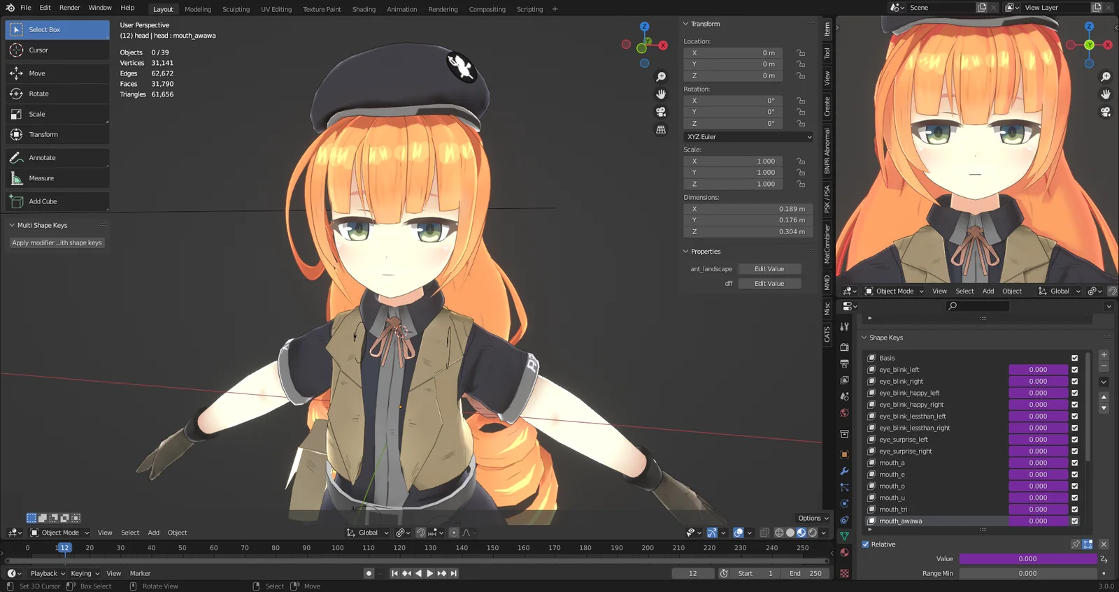Open Material properties tab icon
1119x592 pixels.
coord(844,553)
